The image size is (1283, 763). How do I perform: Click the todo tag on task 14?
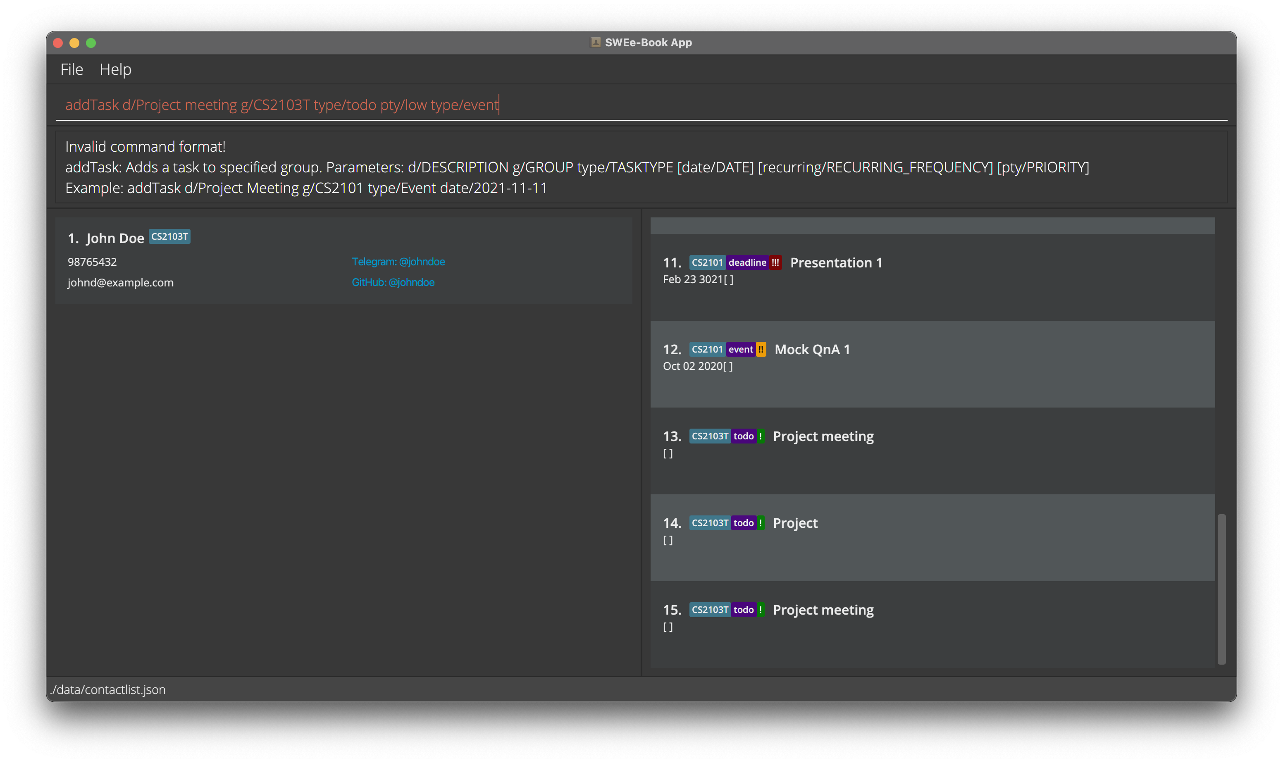pos(743,523)
